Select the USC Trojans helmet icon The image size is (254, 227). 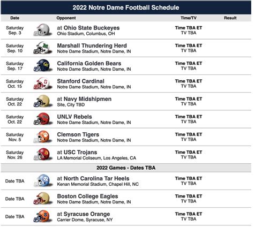43,154
